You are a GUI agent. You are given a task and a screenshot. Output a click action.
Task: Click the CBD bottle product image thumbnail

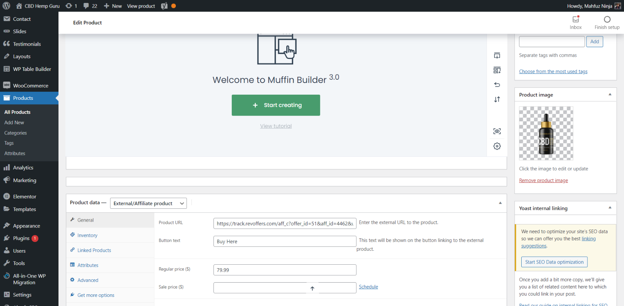point(546,133)
